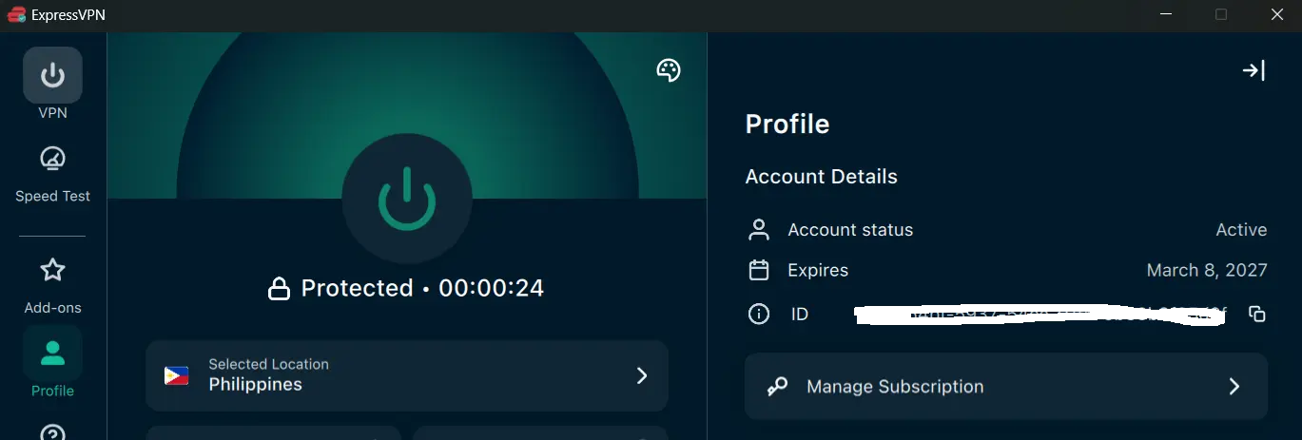Click the Account Details heading

tap(822, 177)
